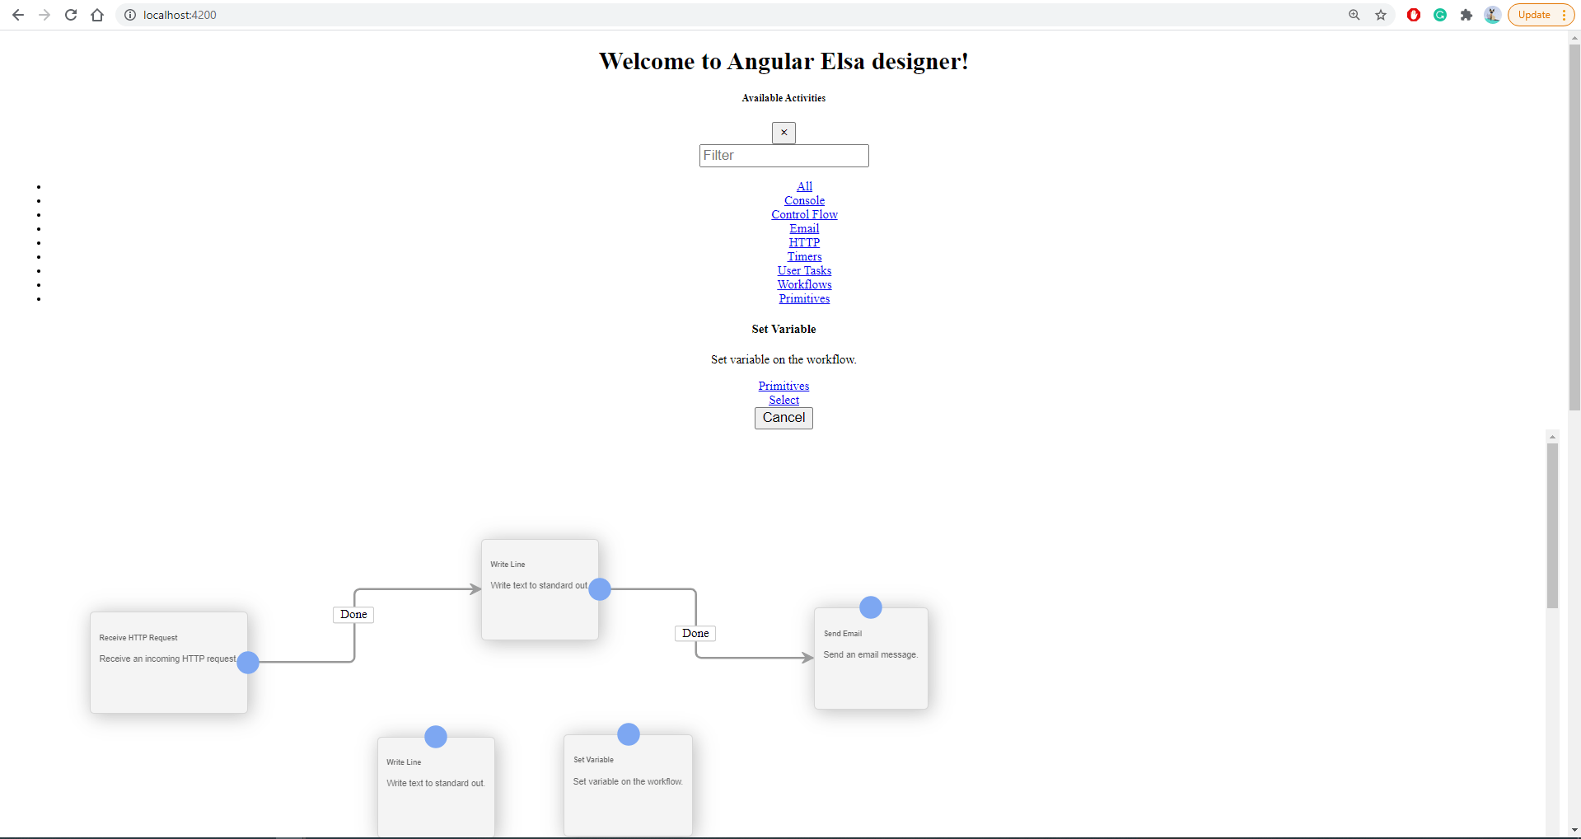Open the browser home page
1581x839 pixels.
tap(97, 15)
